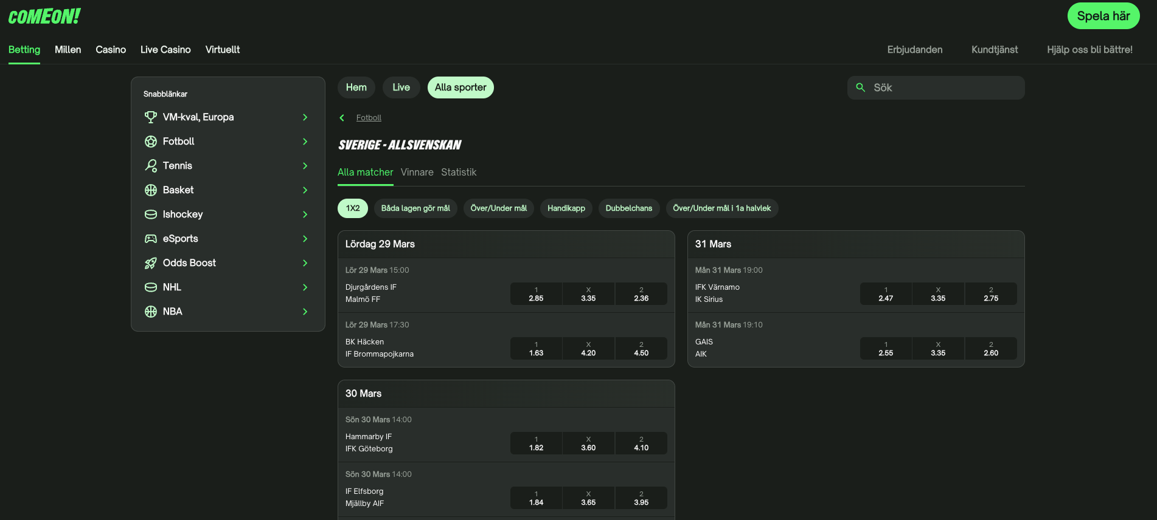Image resolution: width=1157 pixels, height=520 pixels.
Task: Click the NBA basketball icon
Action: point(151,312)
